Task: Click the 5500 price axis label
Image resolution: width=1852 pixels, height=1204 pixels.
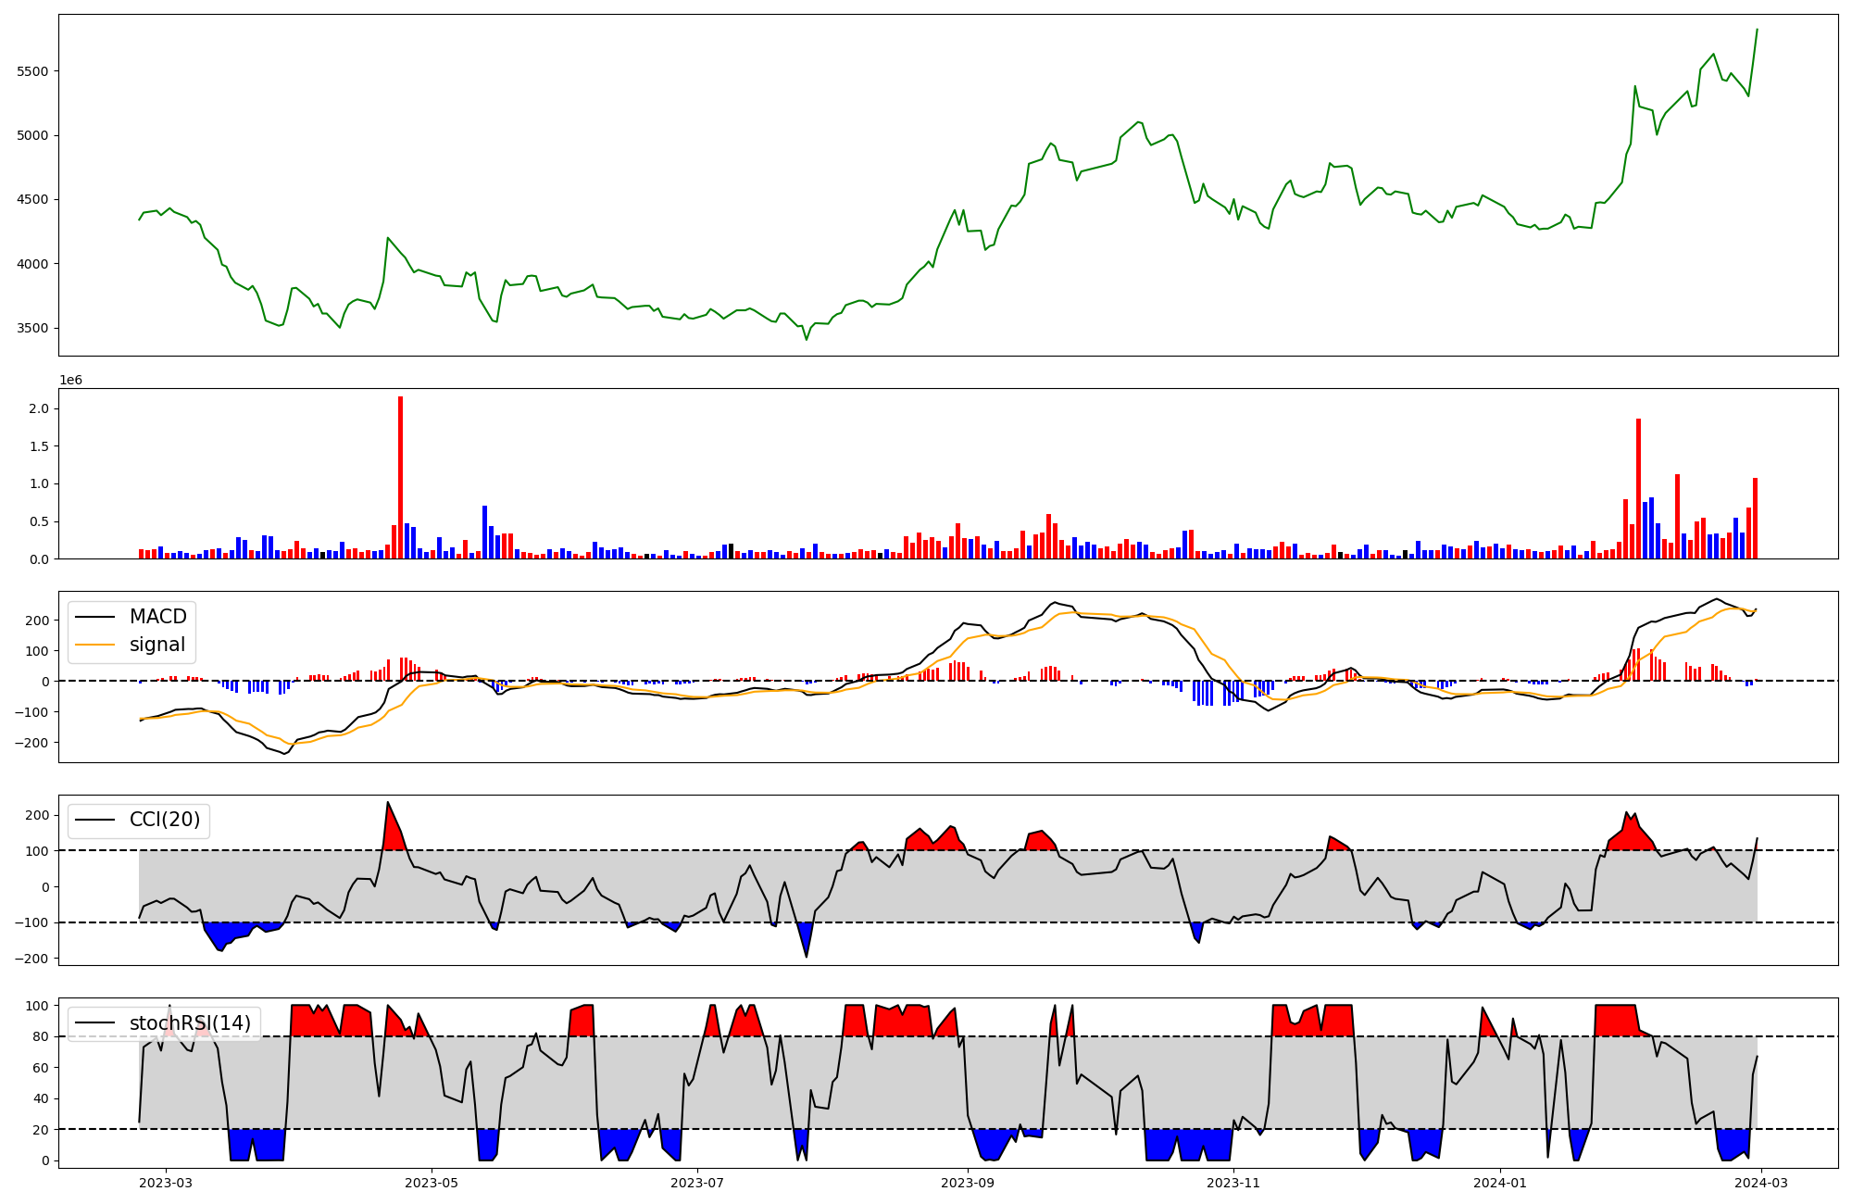Action: [32, 71]
